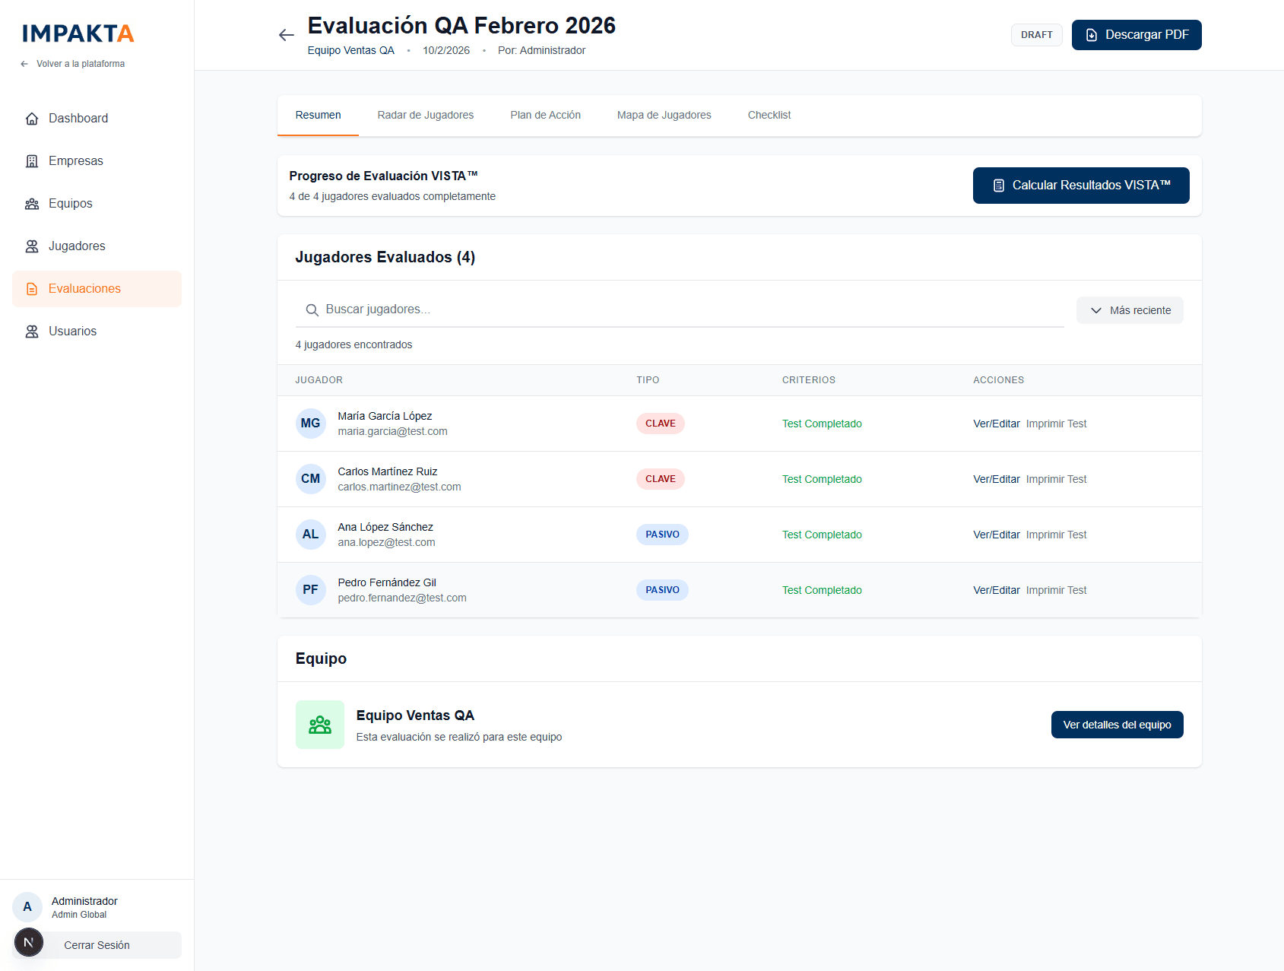Open Equipos section in sidebar
This screenshot has width=1284, height=971.
click(70, 204)
